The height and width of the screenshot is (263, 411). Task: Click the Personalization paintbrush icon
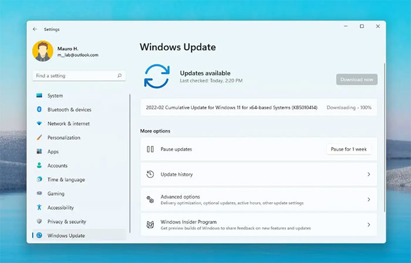tap(39, 137)
